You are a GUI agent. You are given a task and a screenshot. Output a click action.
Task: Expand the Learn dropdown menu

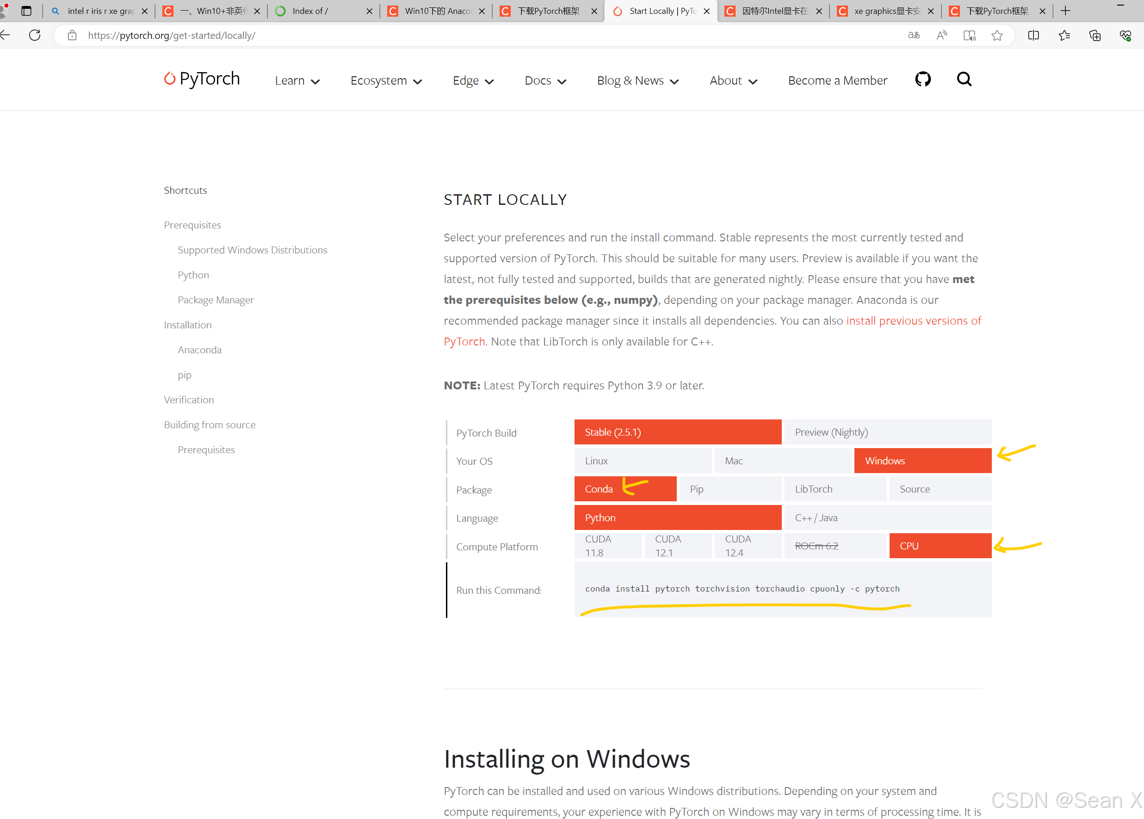[x=297, y=80]
